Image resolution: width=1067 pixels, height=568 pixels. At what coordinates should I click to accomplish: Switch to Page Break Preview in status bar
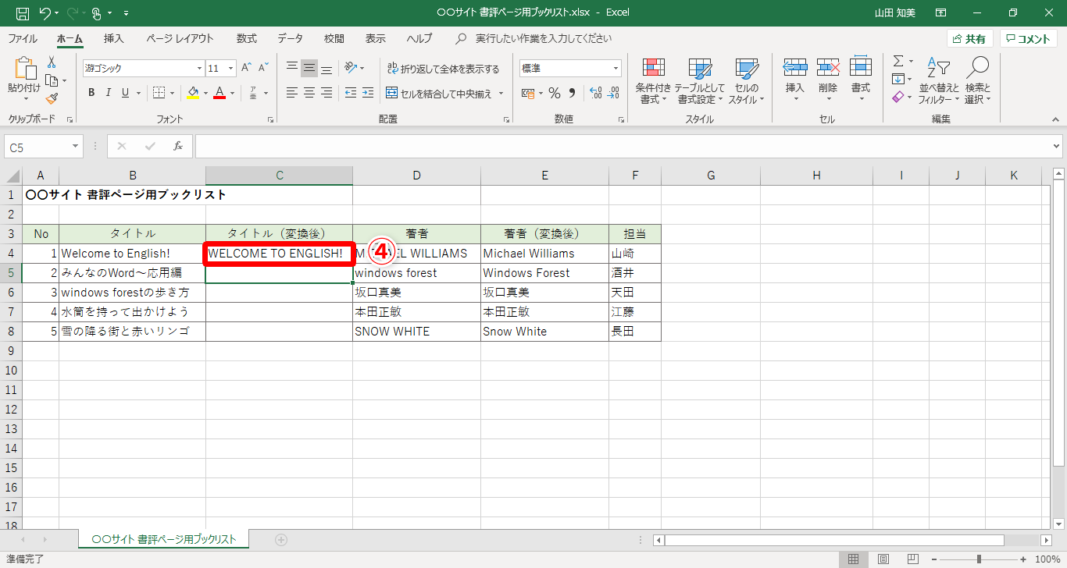[912, 559]
